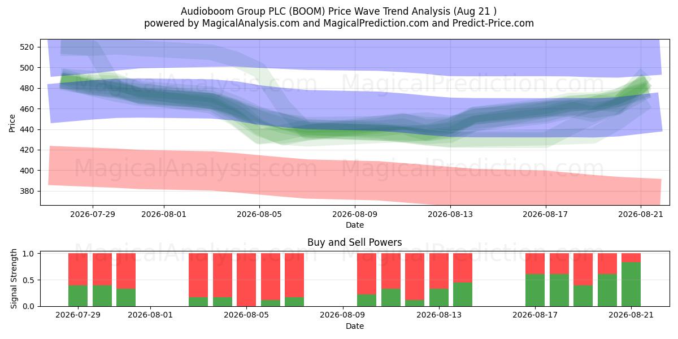Click 2026-08-17 date tick under Buy and Sell Powers
This screenshot has width=678, height=339.
pos(535,315)
